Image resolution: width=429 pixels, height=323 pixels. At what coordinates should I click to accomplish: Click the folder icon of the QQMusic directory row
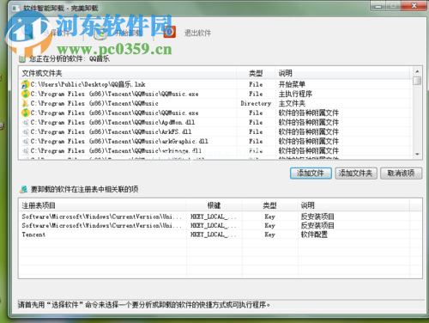click(26, 103)
